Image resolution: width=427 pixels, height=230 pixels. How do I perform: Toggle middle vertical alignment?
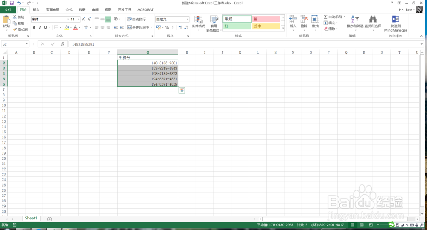tap(102, 19)
